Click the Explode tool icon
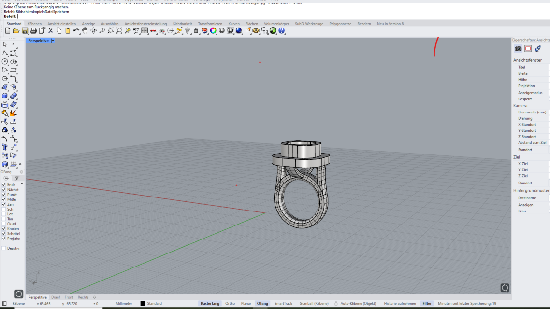 pos(13,113)
